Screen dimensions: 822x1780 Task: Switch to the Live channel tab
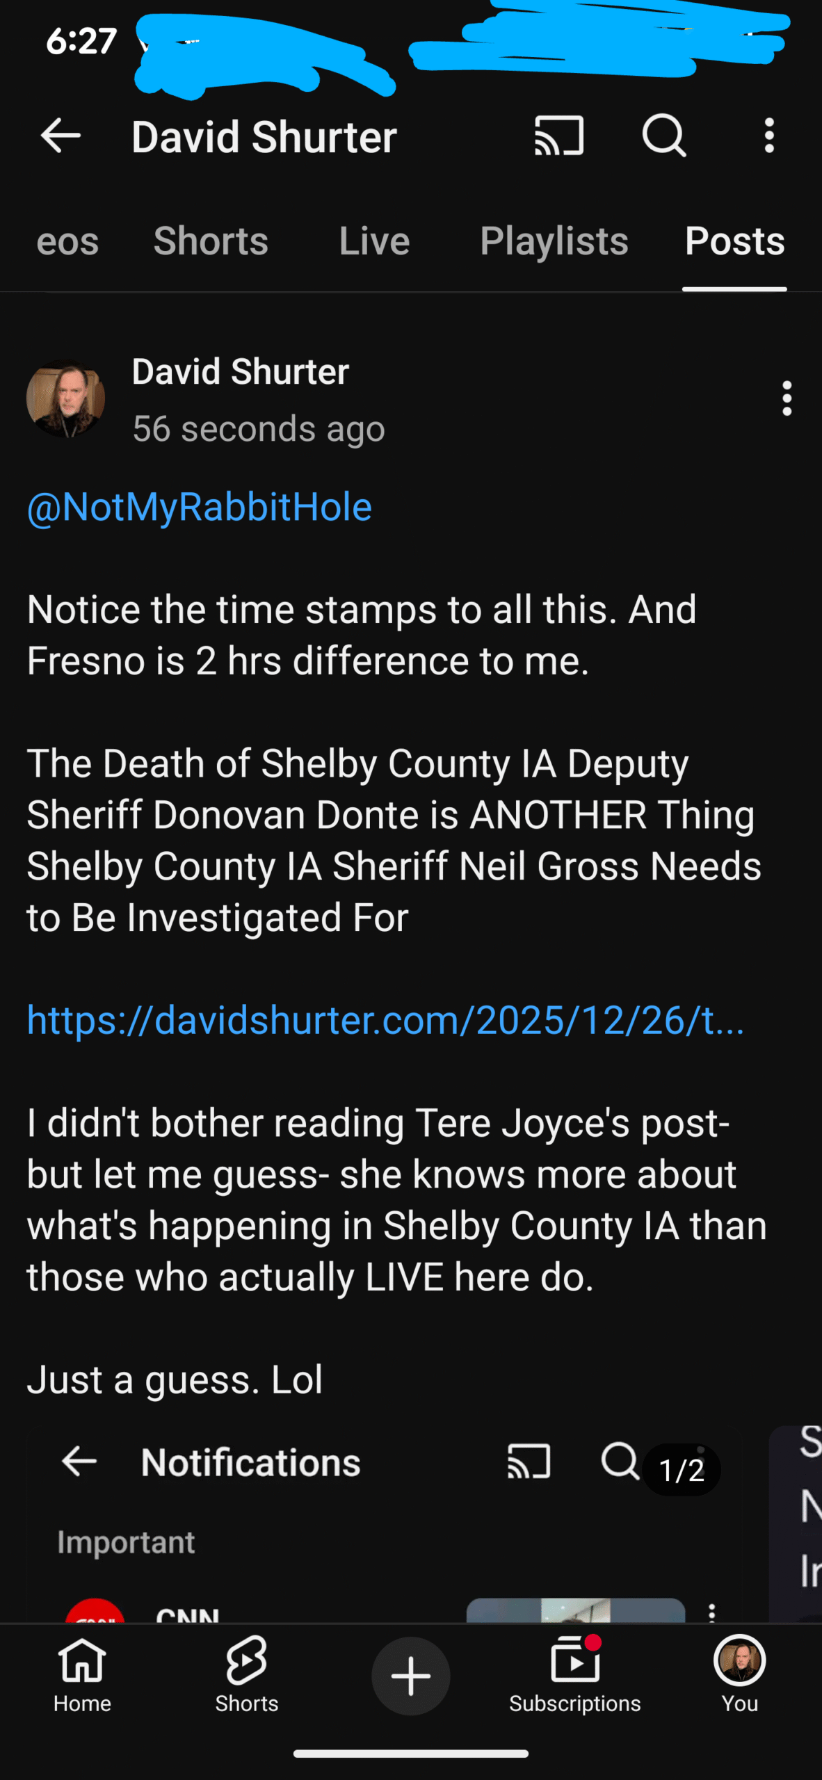click(x=374, y=241)
